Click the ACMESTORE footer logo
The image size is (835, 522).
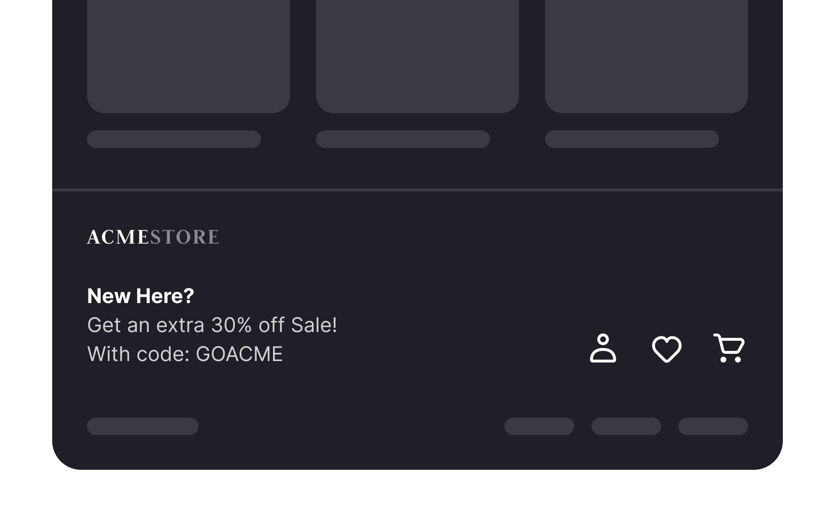tap(153, 237)
